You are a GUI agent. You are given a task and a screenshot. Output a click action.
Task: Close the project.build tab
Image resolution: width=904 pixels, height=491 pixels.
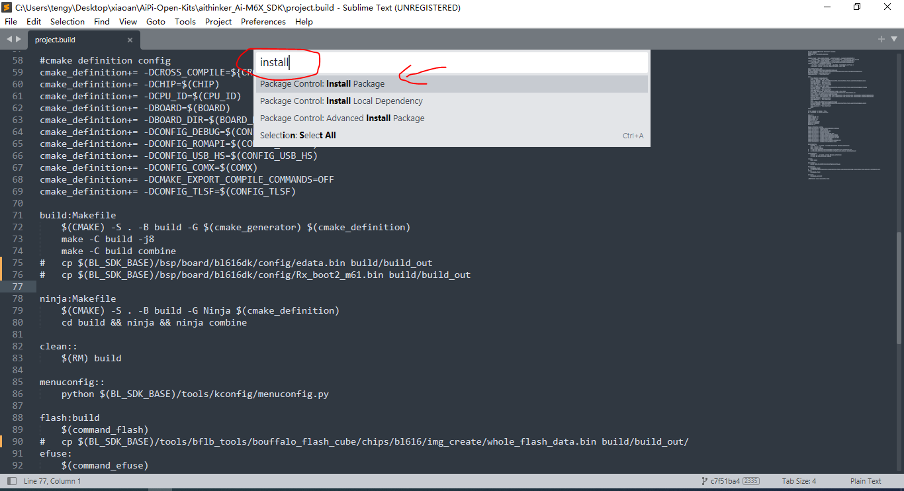tap(130, 40)
